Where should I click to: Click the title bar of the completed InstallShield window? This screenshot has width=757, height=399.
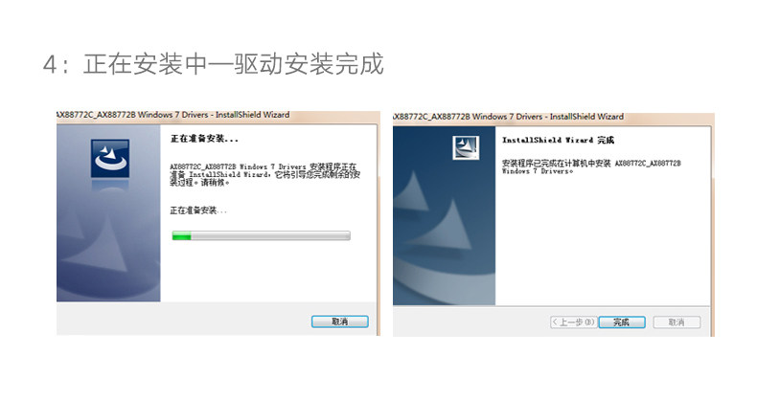553,117
